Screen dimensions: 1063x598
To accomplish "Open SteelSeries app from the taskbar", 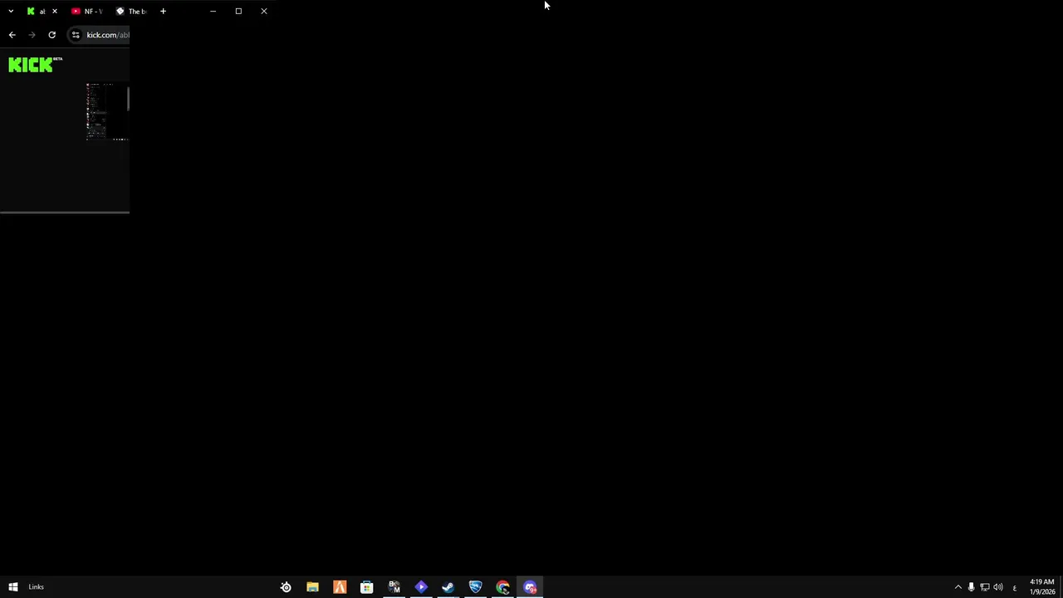I will [x=286, y=587].
